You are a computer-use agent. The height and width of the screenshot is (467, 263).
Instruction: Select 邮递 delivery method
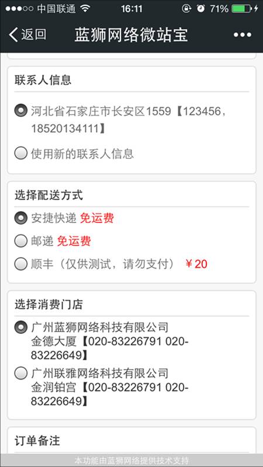point(21,241)
